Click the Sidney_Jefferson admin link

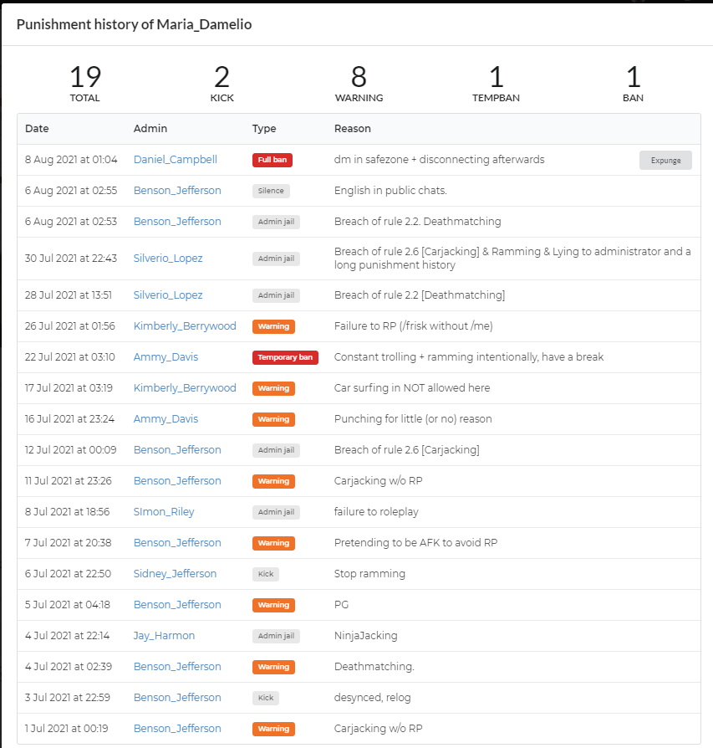pyautogui.click(x=175, y=573)
